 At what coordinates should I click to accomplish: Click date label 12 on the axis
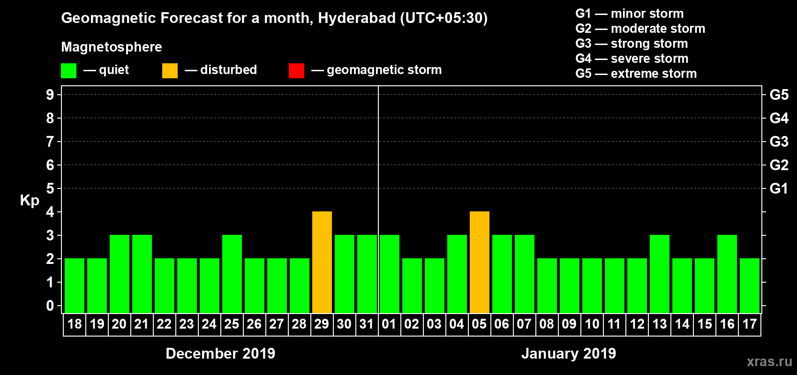coord(637,324)
